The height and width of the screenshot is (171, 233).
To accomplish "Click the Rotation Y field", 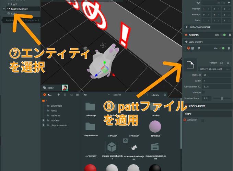I will 216,15.
